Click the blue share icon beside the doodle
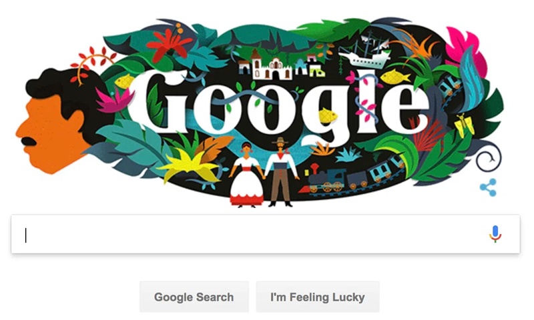Screen dimensions: 534x320 click(x=488, y=187)
